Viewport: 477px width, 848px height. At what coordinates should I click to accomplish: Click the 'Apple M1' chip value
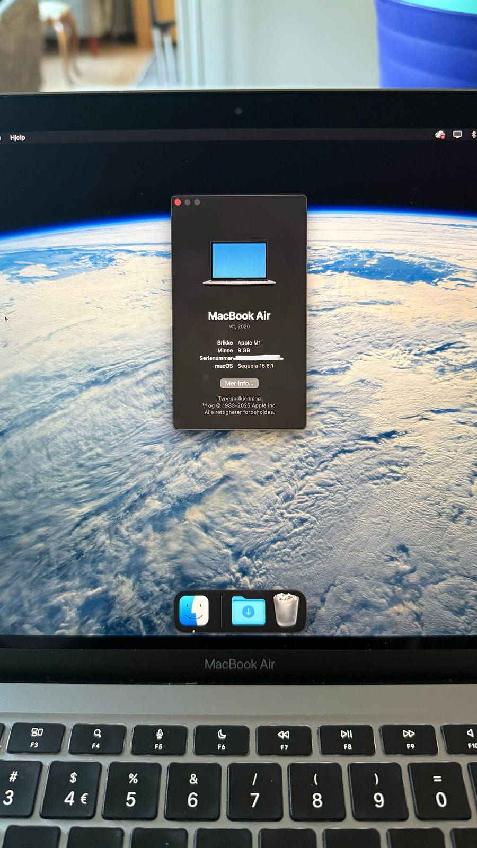click(249, 343)
